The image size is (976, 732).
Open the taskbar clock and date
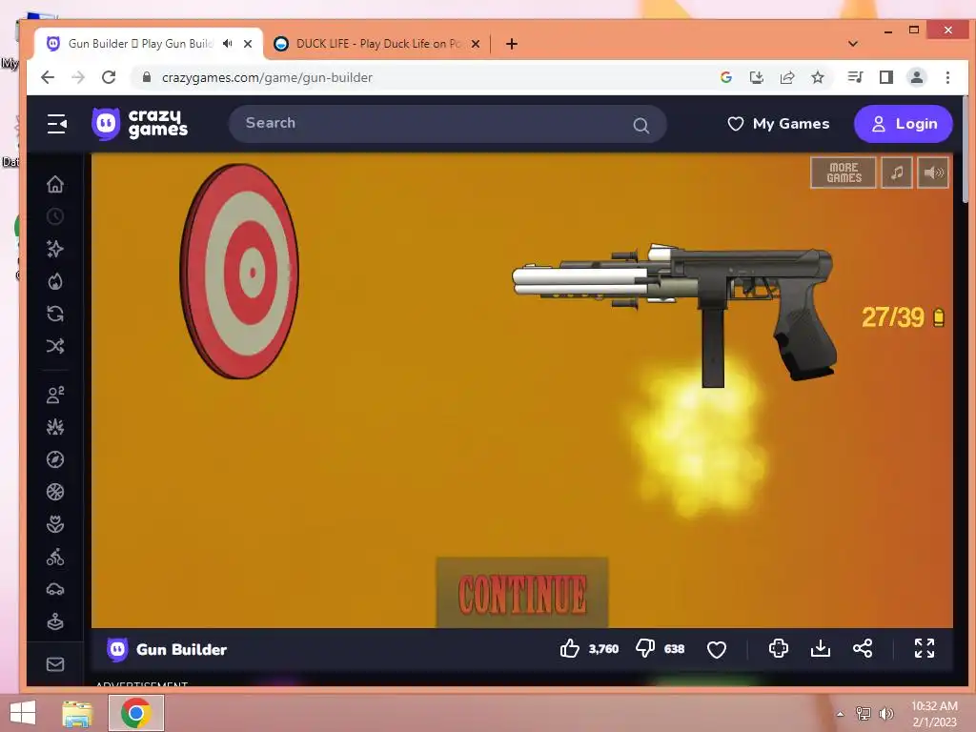click(x=934, y=714)
